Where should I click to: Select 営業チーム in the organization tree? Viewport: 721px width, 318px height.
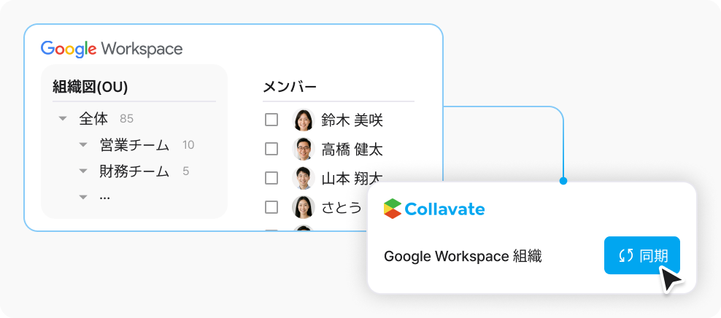click(134, 145)
